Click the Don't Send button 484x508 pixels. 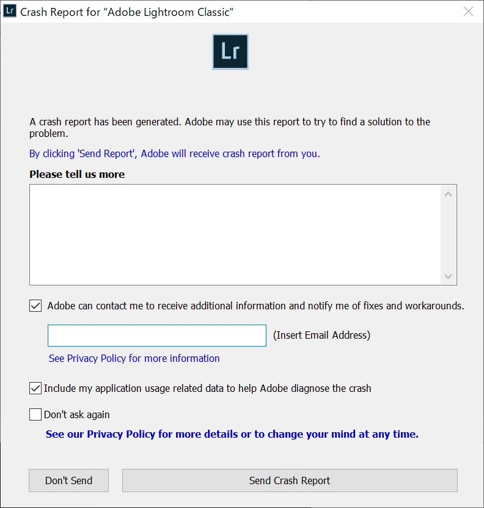click(68, 480)
